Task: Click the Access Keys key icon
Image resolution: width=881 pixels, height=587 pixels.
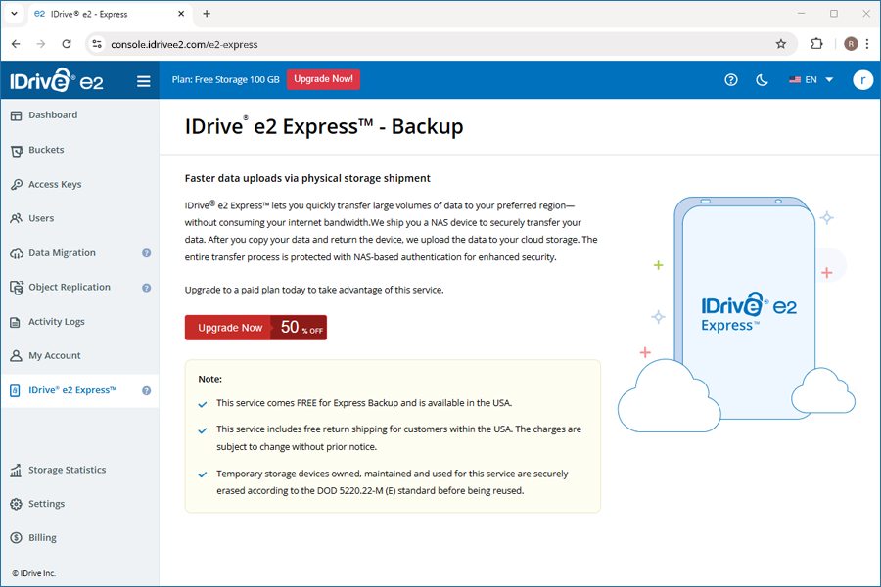Action: 17,185
